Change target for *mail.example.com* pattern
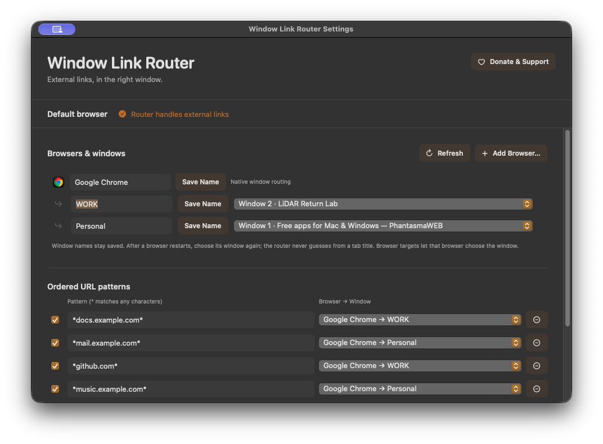603x444 pixels. [420, 343]
